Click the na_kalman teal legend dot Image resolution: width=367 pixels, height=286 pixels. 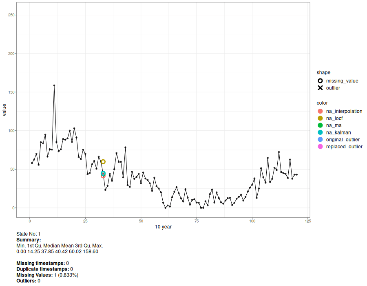point(320,132)
